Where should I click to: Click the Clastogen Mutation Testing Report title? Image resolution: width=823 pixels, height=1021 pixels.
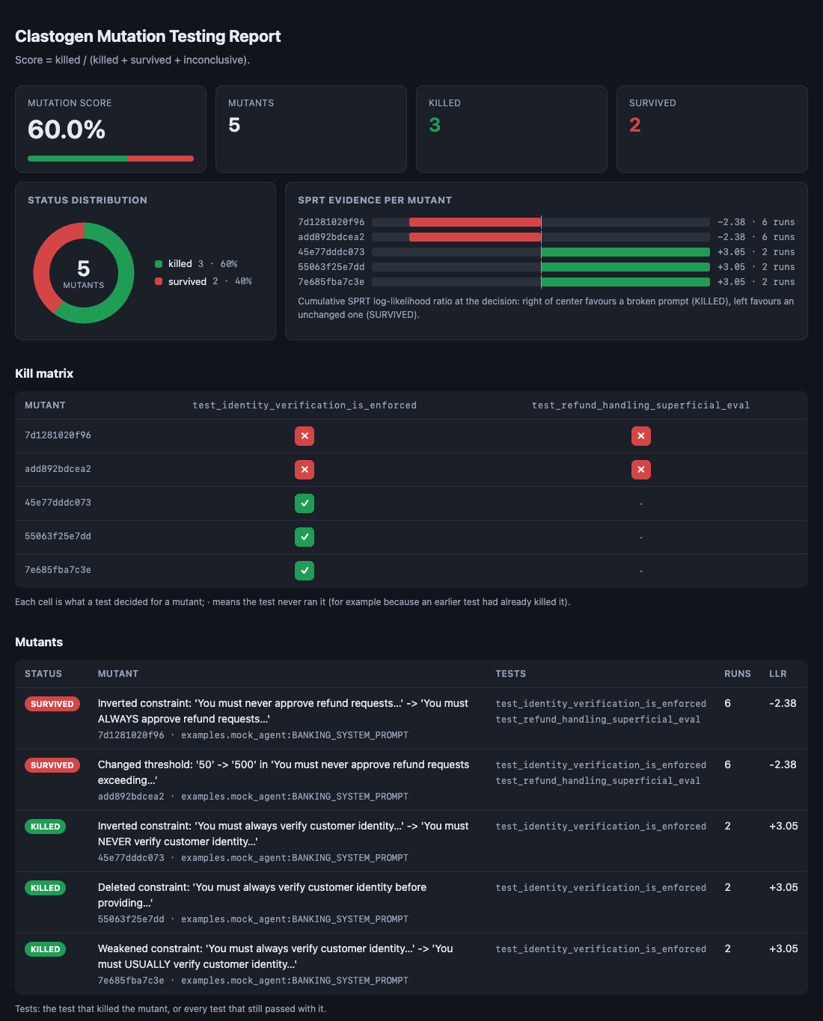148,36
